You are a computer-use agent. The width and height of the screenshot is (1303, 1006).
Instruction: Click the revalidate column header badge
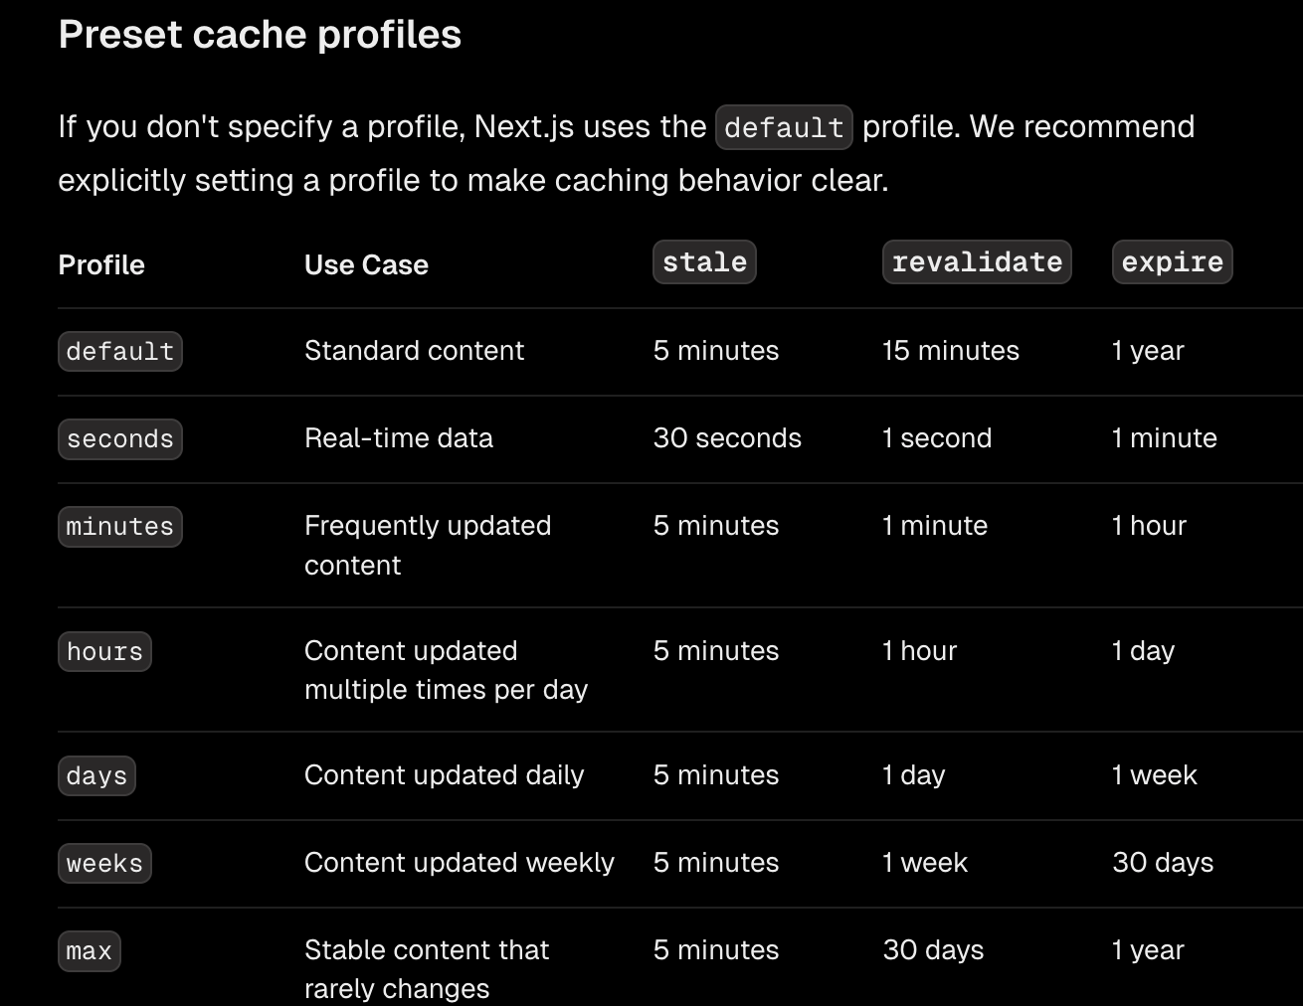pyautogui.click(x=977, y=262)
